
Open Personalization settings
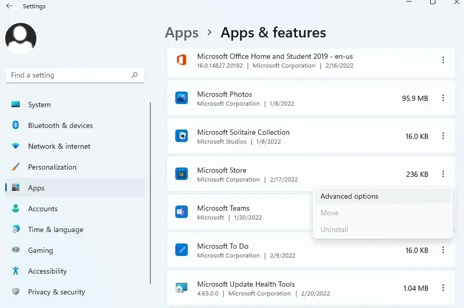point(75,167)
